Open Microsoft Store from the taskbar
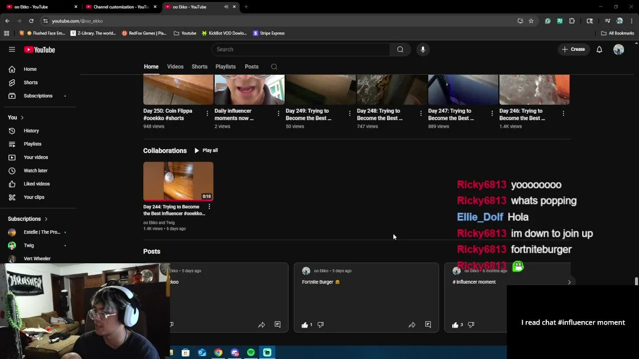639x359 pixels. [x=185, y=353]
